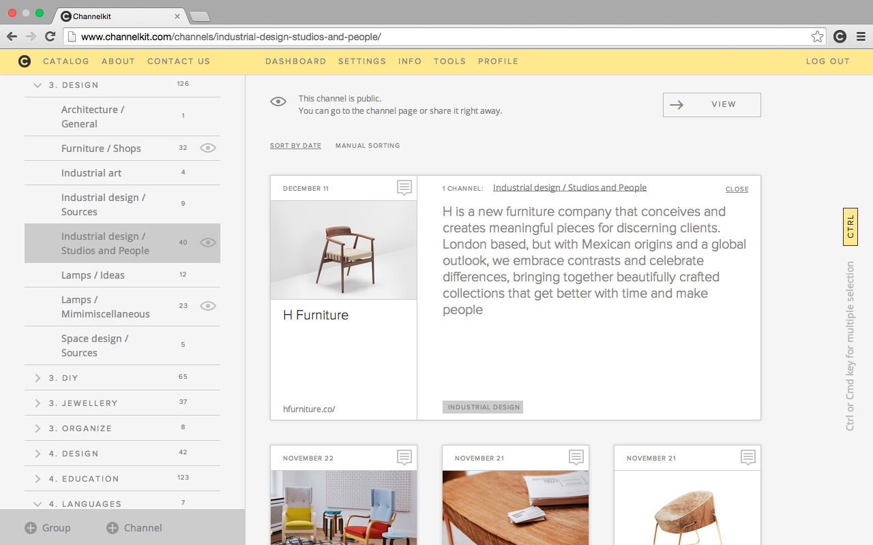Open the hfurniture.co/ link
The height and width of the screenshot is (545, 873).
[309, 409]
